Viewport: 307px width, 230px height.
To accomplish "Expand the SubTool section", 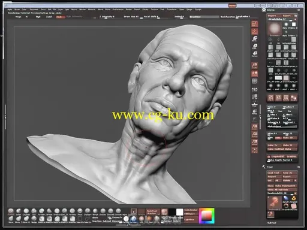I will (x=272, y=223).
